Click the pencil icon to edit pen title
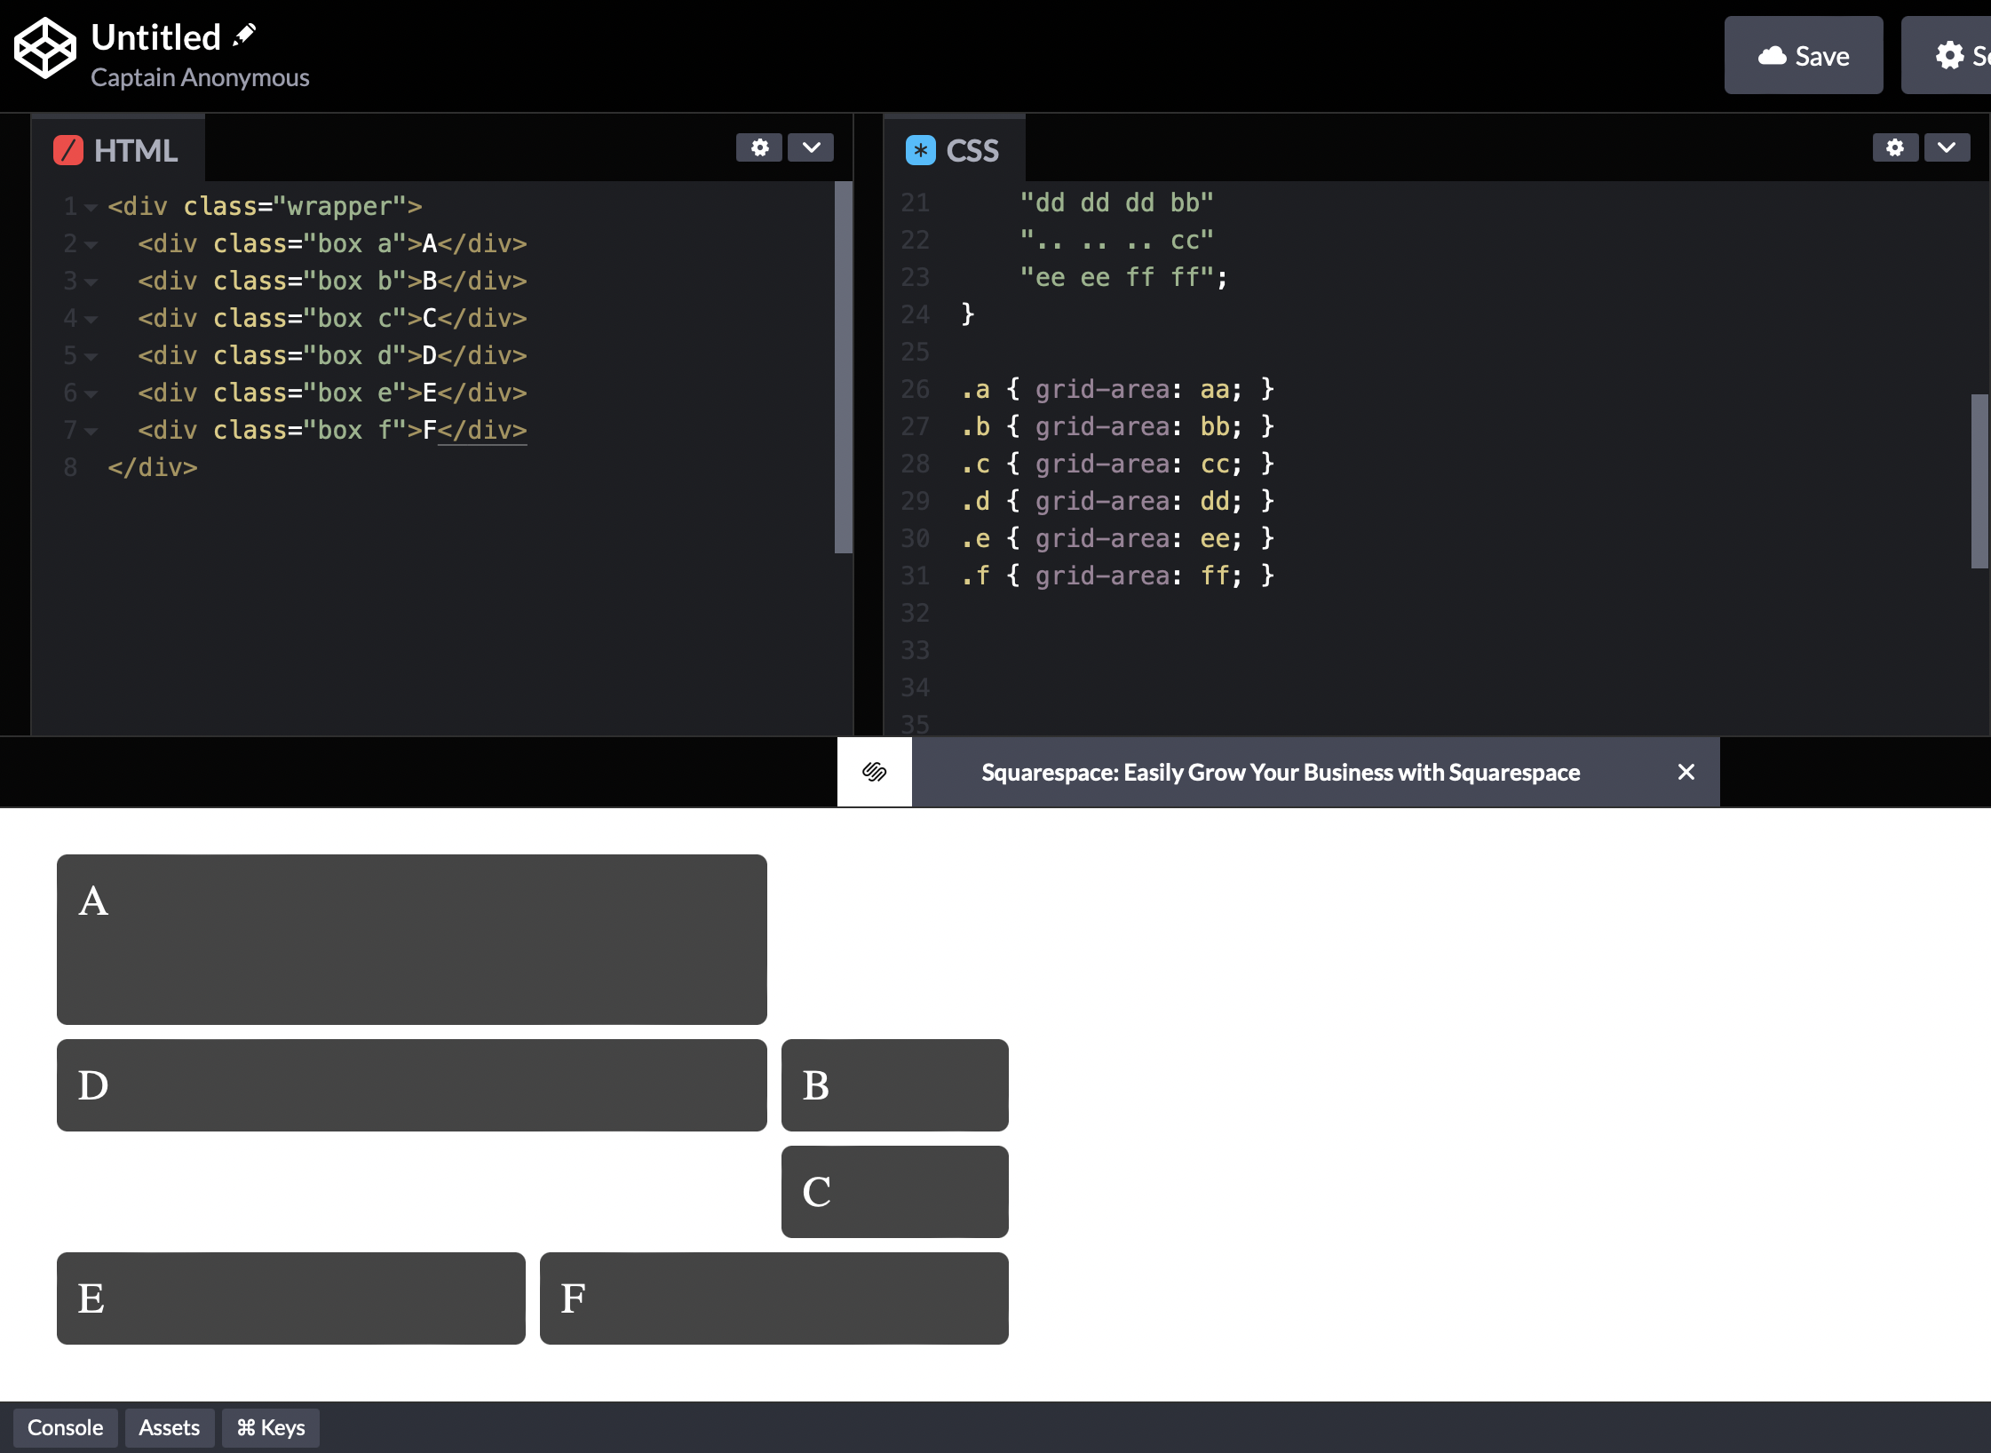Screen dimensions: 1991x1453 point(244,36)
